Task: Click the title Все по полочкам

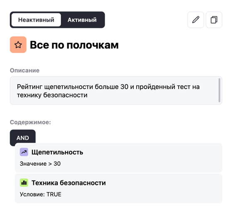Action: click(x=74, y=45)
